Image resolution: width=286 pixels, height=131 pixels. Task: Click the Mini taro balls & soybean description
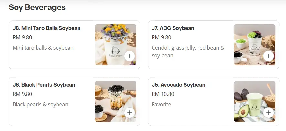click(x=43, y=48)
